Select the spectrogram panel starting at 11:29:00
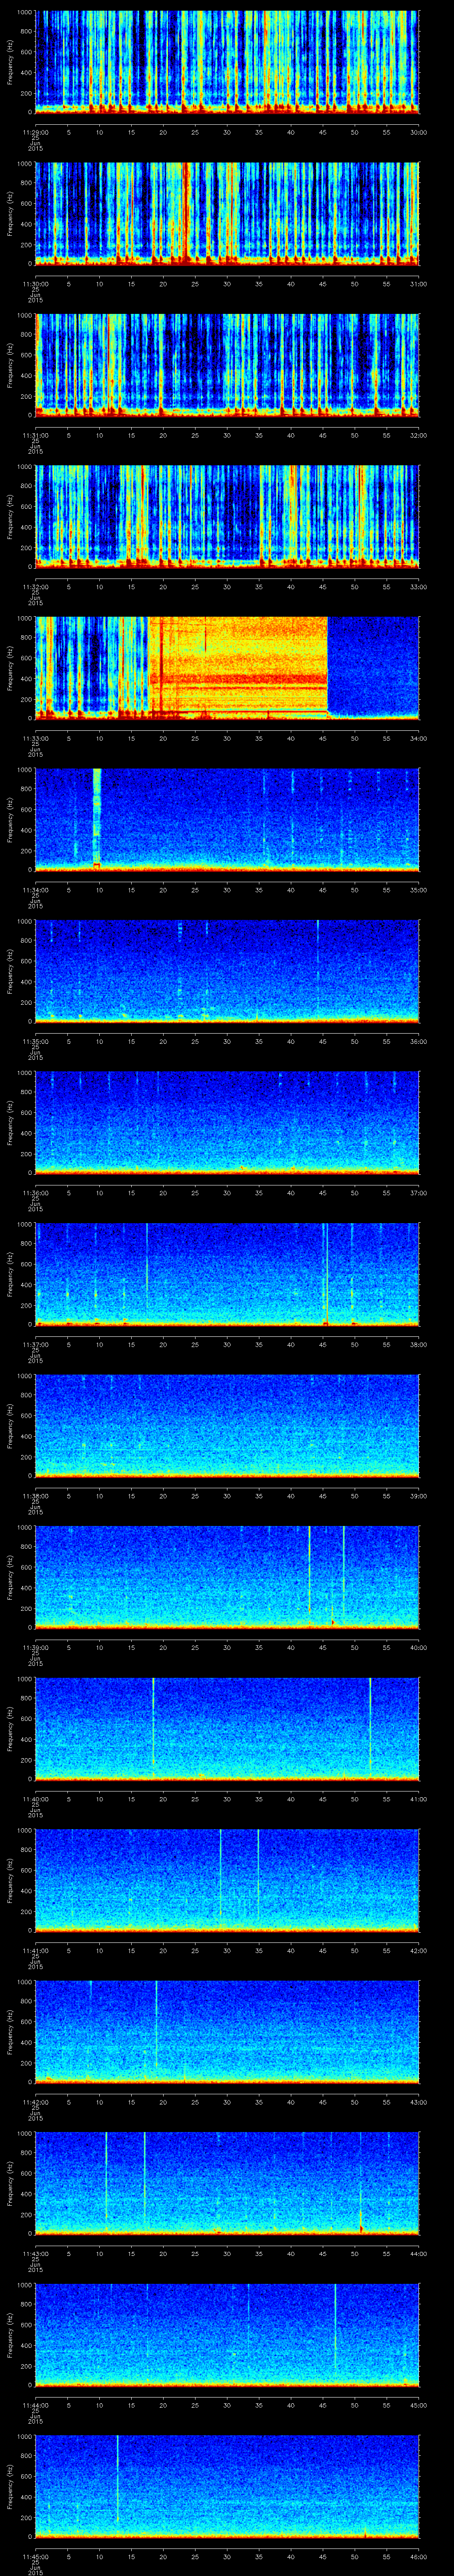The height and width of the screenshot is (2576, 454). point(227,62)
